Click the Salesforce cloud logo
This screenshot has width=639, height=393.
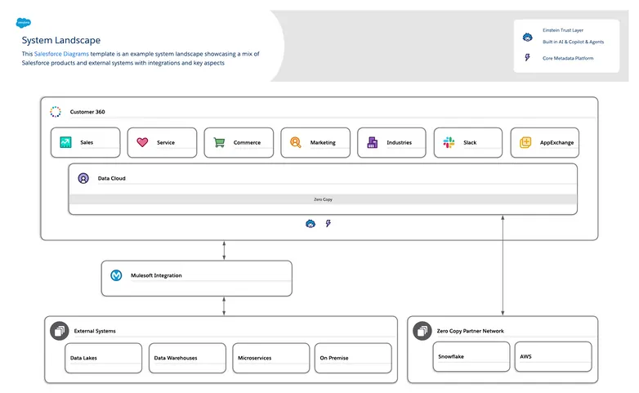click(27, 23)
